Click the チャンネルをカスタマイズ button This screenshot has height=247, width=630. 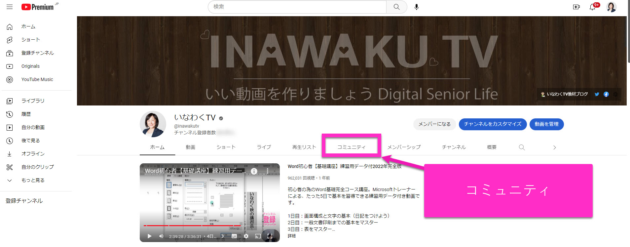492,124
